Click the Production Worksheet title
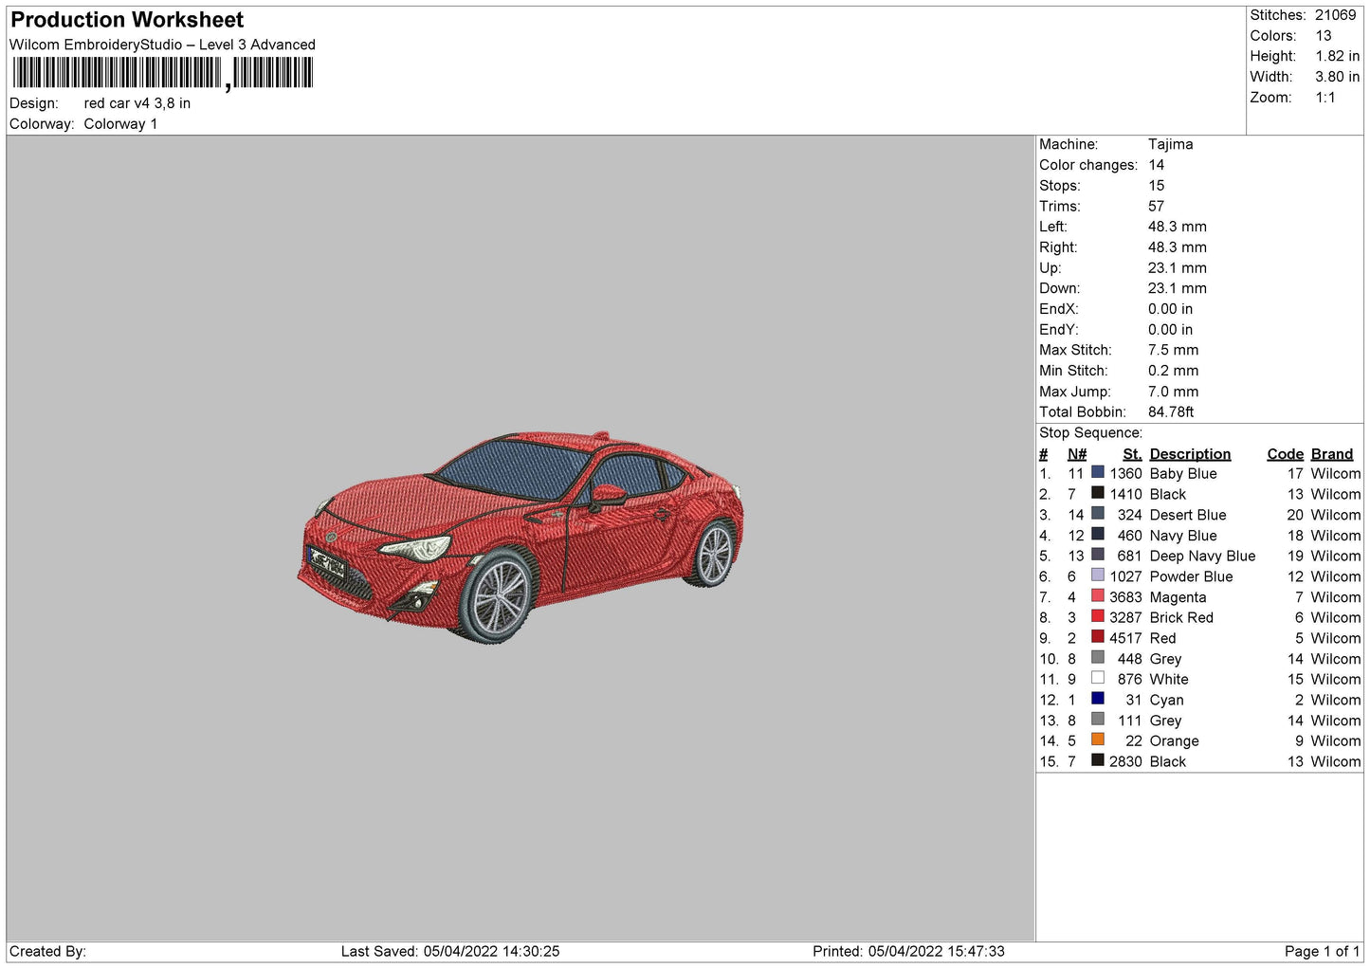Screen dimensions: 1370x968 pyautogui.click(x=127, y=20)
